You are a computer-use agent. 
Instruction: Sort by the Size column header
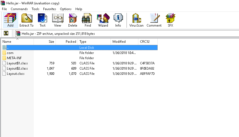[45, 42]
